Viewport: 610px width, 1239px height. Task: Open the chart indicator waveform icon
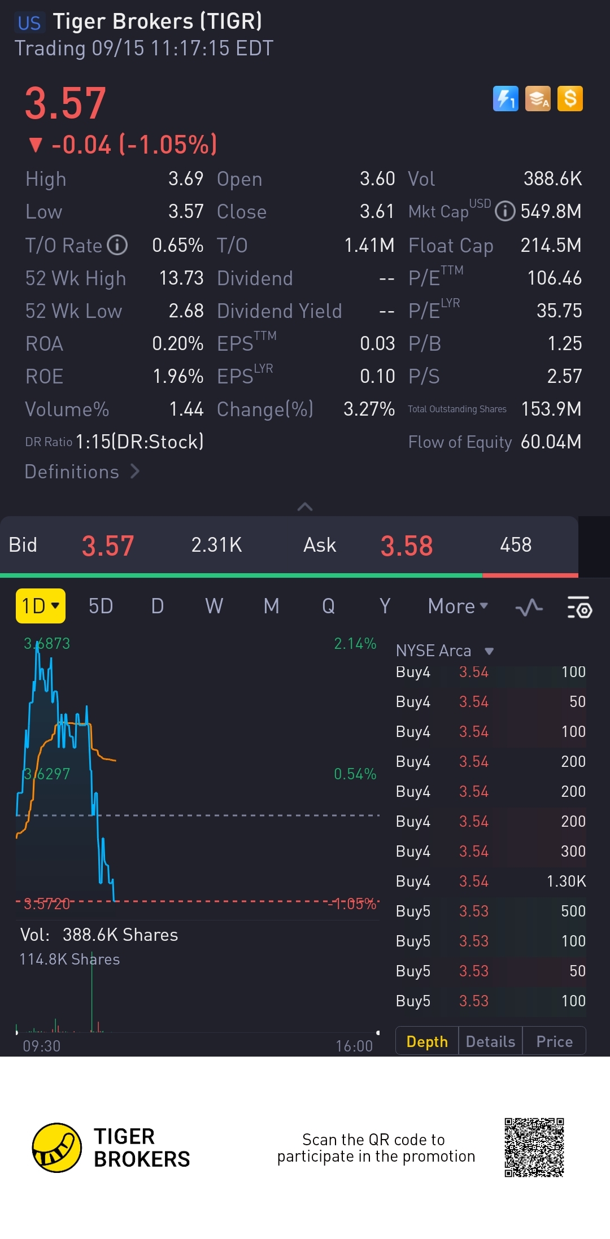(529, 607)
